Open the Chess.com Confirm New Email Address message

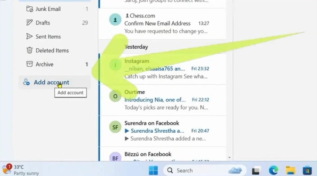[x=163, y=23]
